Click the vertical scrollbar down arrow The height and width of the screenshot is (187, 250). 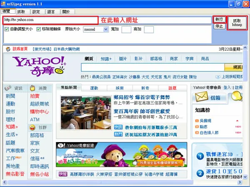coord(245,177)
